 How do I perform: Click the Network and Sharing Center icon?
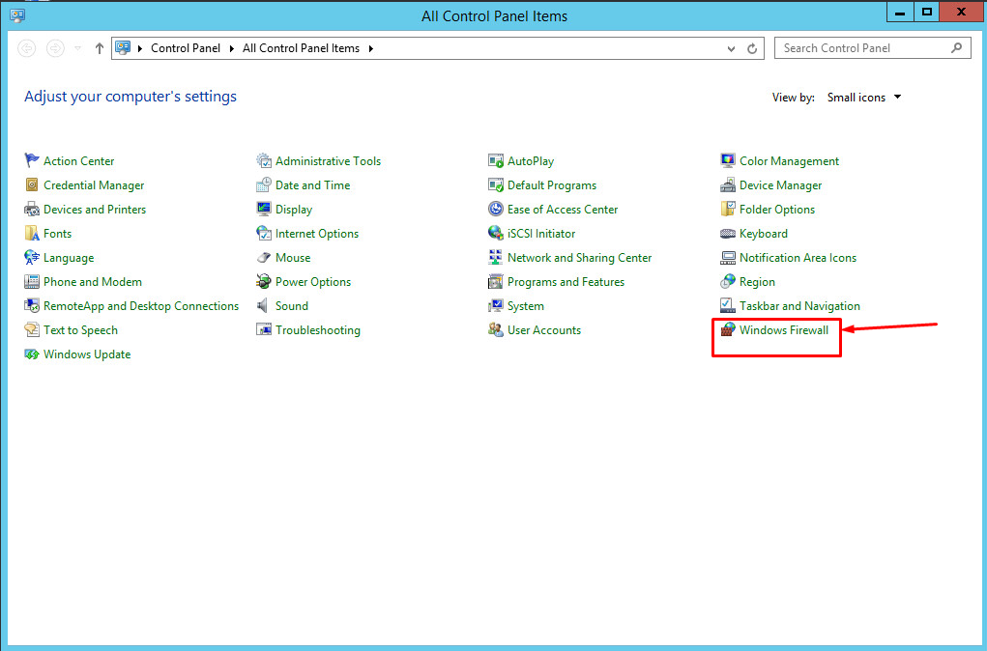[496, 257]
